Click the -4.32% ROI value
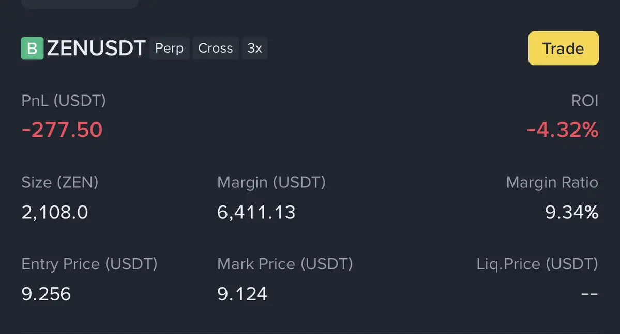This screenshot has width=620, height=334. pyautogui.click(x=562, y=130)
